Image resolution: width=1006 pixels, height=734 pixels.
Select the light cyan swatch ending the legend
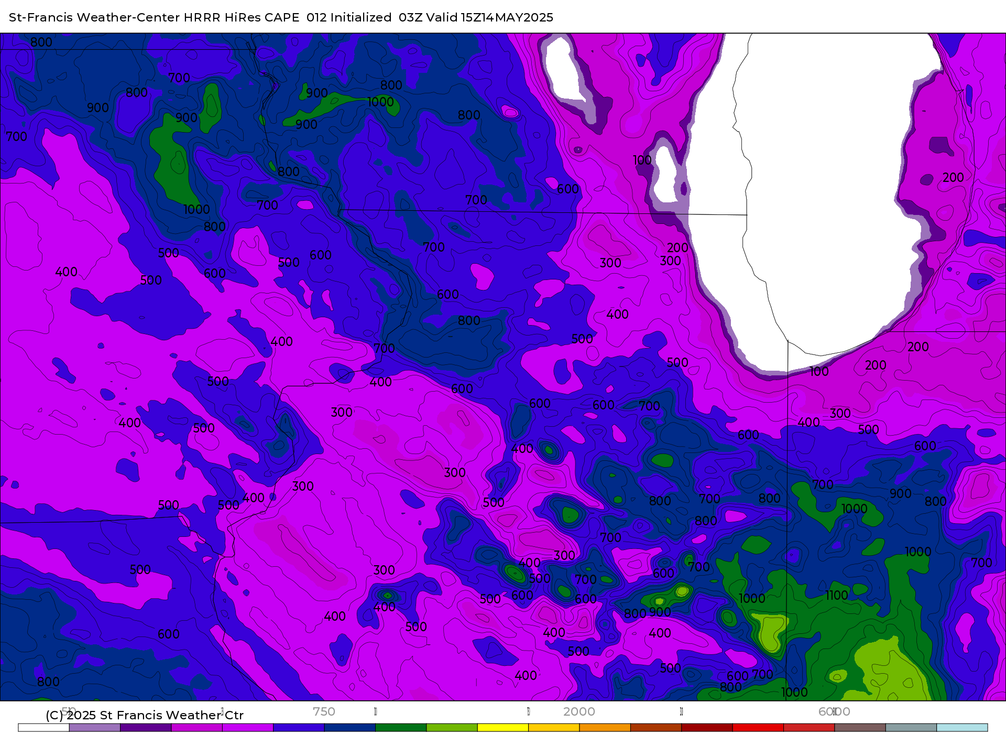962,728
